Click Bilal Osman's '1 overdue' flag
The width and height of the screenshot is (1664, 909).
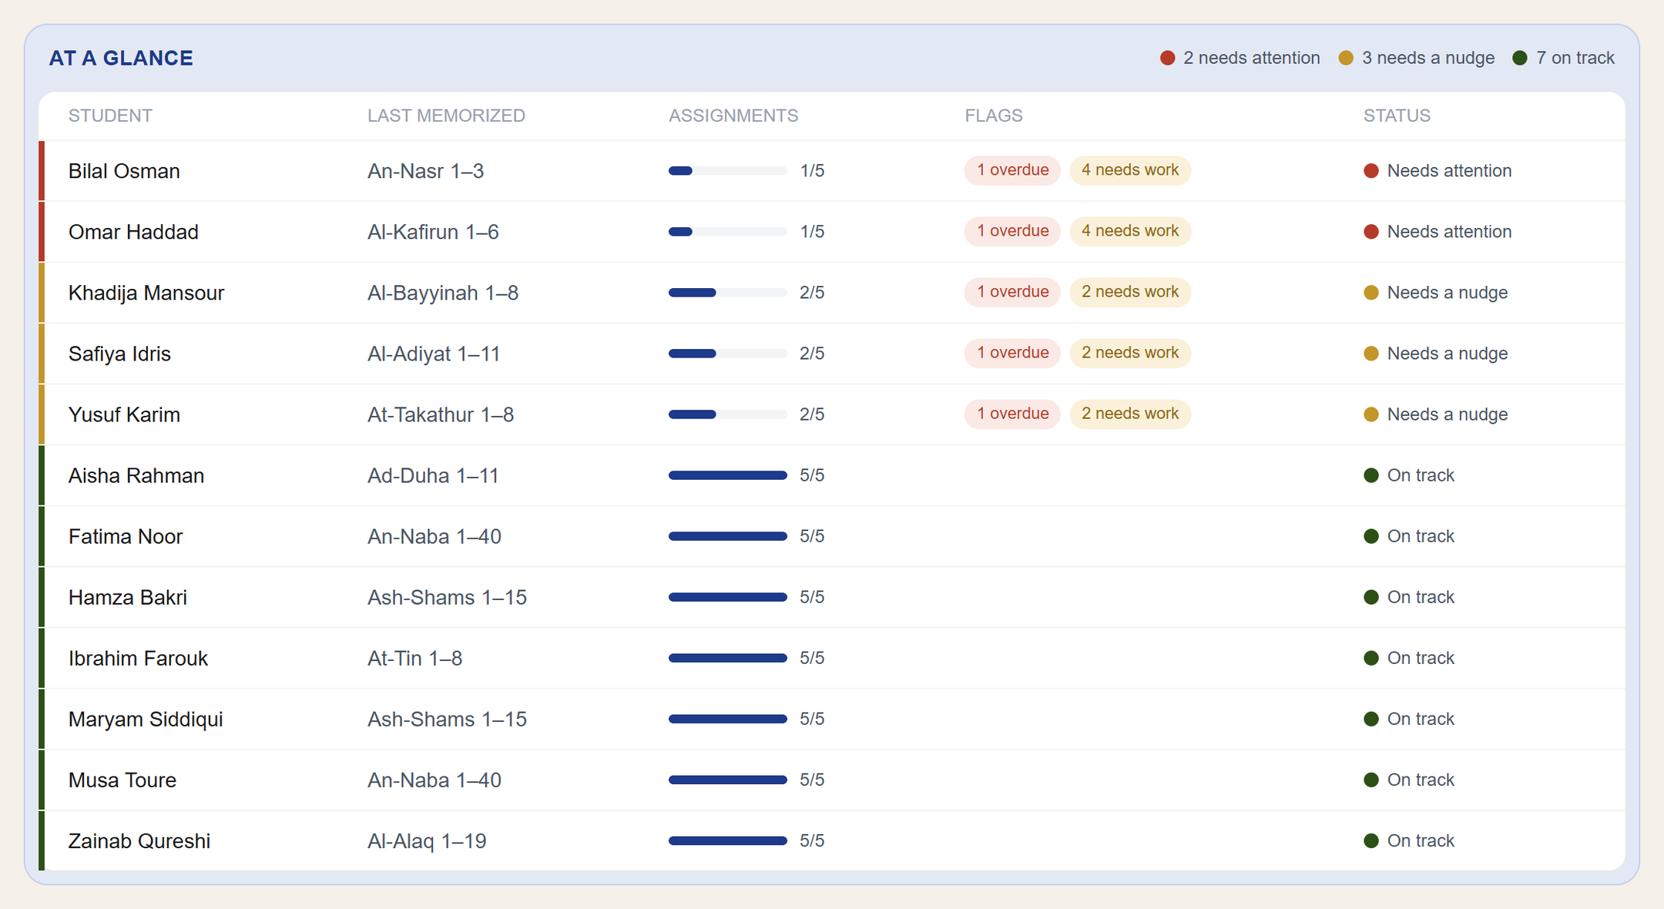(1012, 170)
